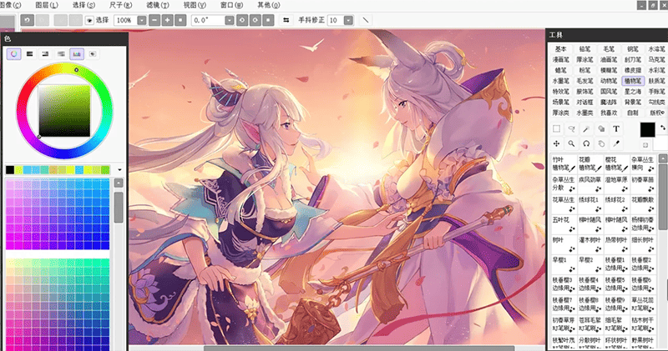
Task: Click the brush list vertical scrollbar
Action: click(x=663, y=196)
